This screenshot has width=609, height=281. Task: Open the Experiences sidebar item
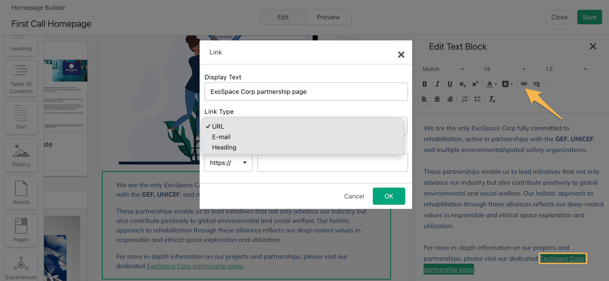[21, 267]
